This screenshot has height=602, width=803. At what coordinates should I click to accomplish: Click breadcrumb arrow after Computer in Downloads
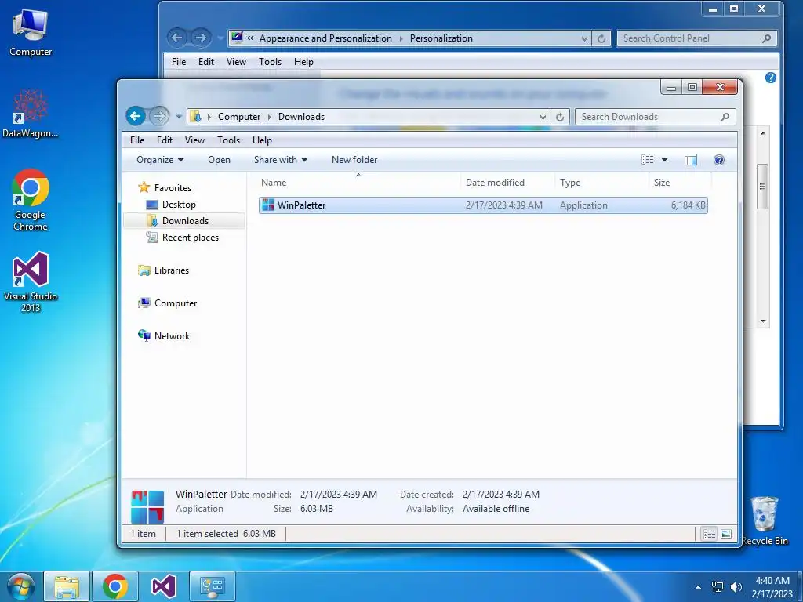270,117
